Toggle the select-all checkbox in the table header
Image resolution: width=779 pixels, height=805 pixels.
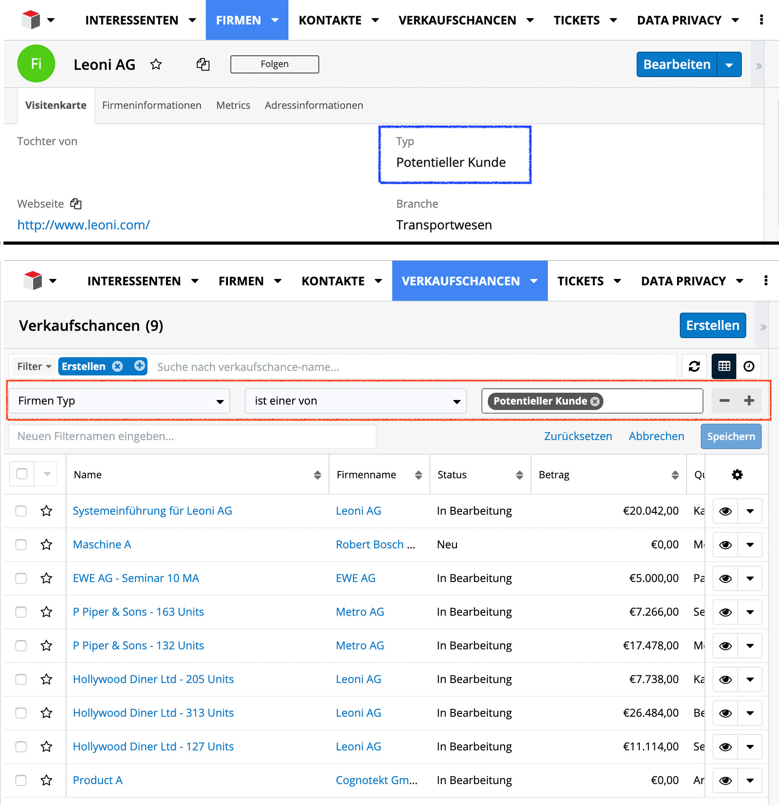click(x=22, y=474)
